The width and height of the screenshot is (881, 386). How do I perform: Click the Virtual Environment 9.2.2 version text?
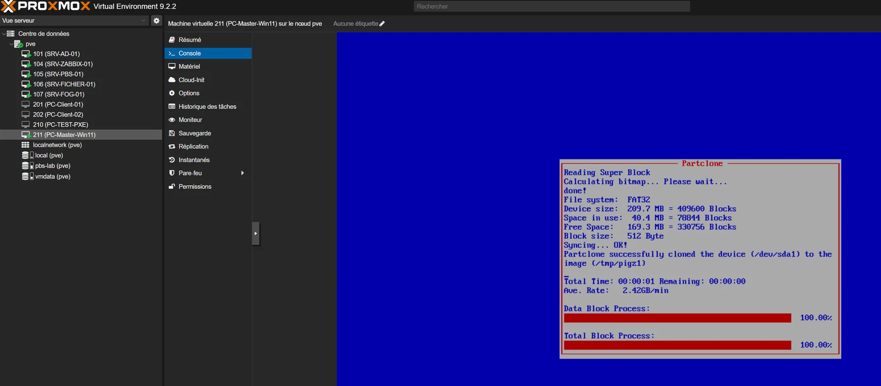(x=135, y=6)
